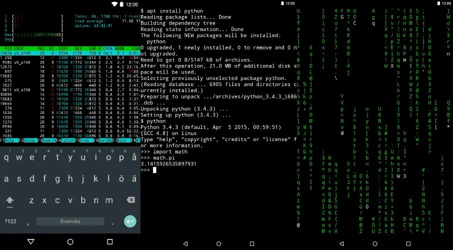
Task: Tap the backspace key on the keyboard
Action: [130, 200]
